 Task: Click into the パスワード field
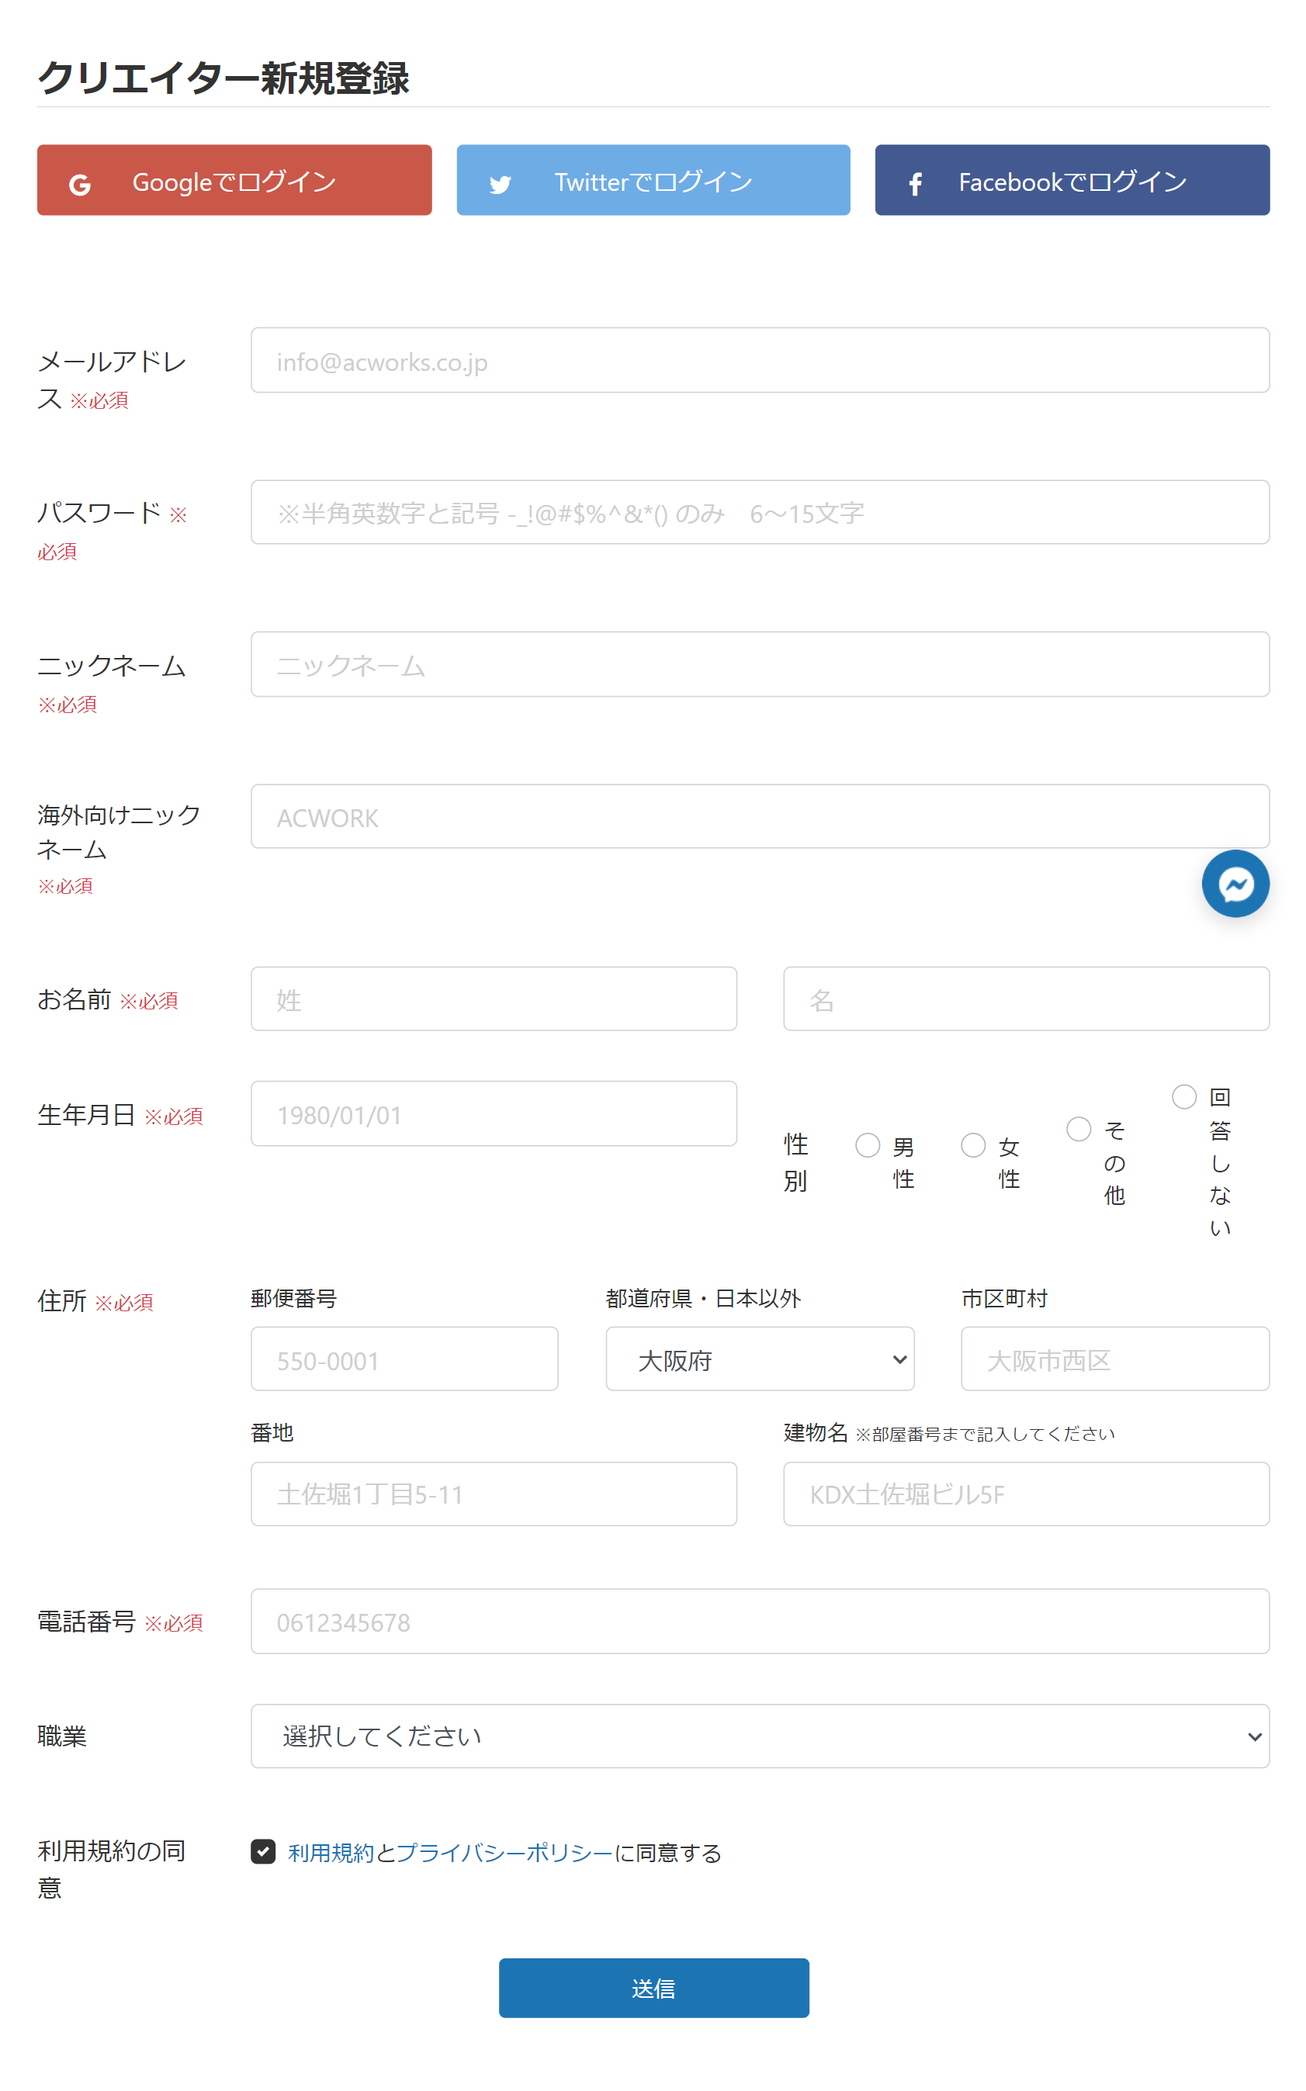pyautogui.click(x=759, y=512)
